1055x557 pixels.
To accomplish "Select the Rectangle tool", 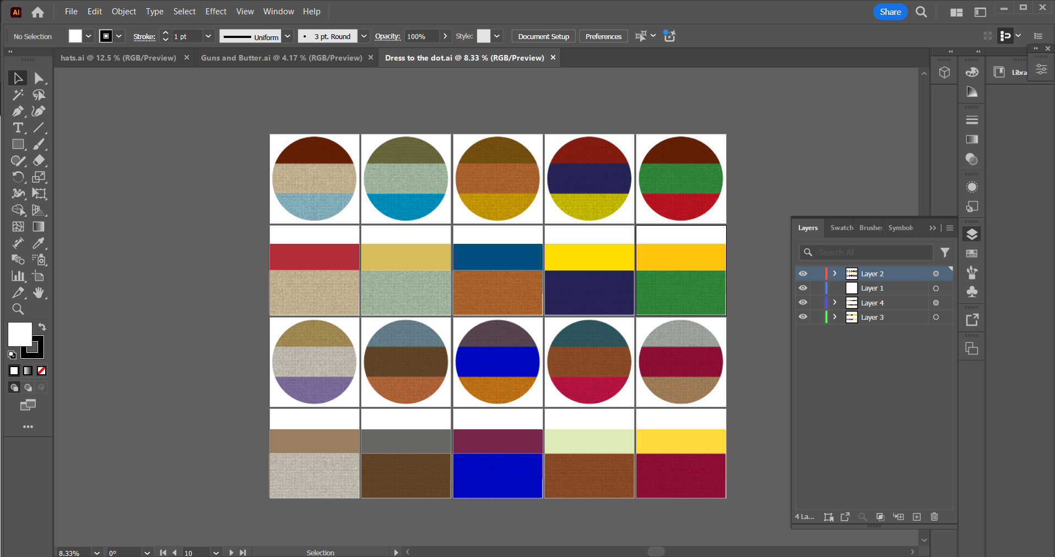I will coord(18,144).
